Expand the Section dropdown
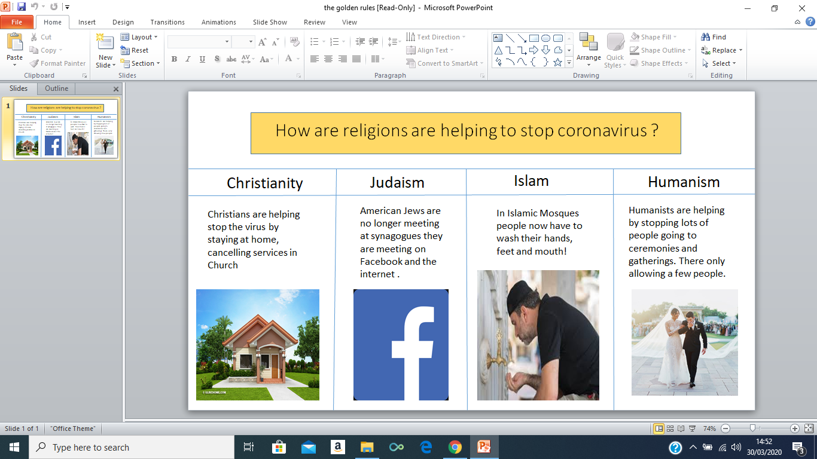 coord(141,63)
